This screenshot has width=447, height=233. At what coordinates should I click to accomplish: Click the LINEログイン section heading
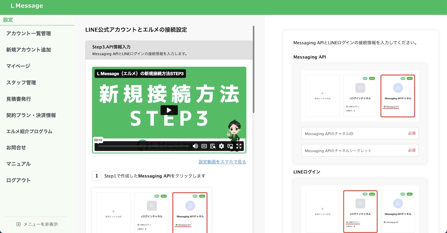tap(307, 172)
